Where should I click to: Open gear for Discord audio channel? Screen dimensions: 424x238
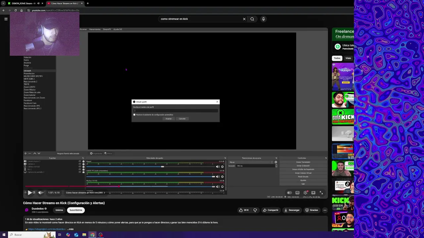coord(222,167)
